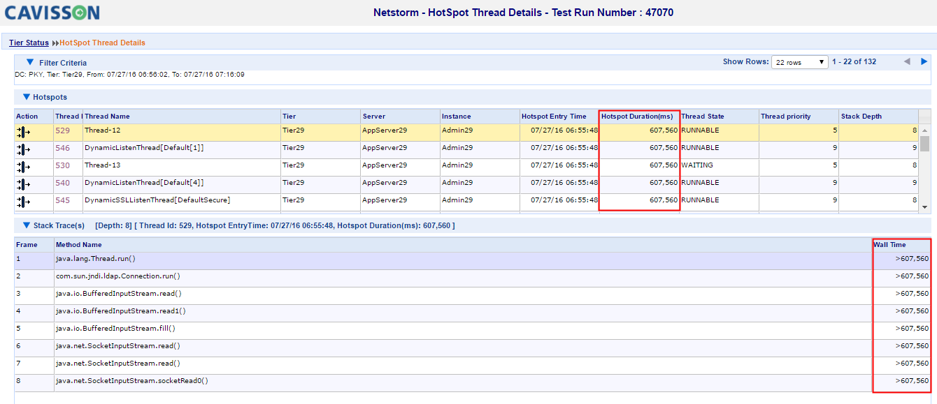
Task: Select java.lang.Thread.run() stack frame
Action: click(x=95, y=259)
